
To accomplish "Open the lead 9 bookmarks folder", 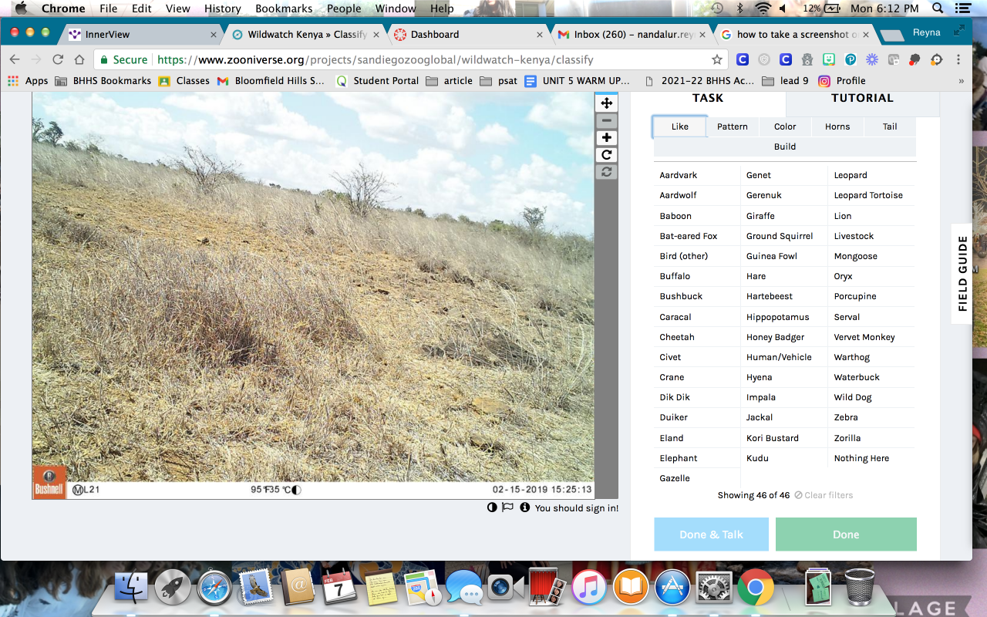I will 786,80.
